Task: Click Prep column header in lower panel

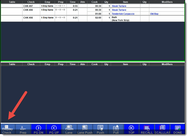Action: (x=61, y=64)
